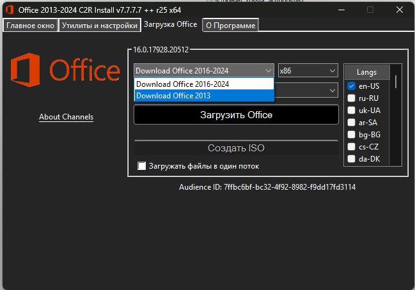Check the da-DK language checkbox
The width and height of the screenshot is (415, 290).
click(351, 159)
